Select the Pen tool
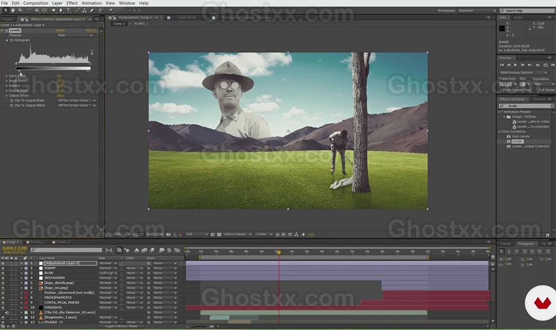Image resolution: width=556 pixels, height=330 pixels. pos(61,11)
